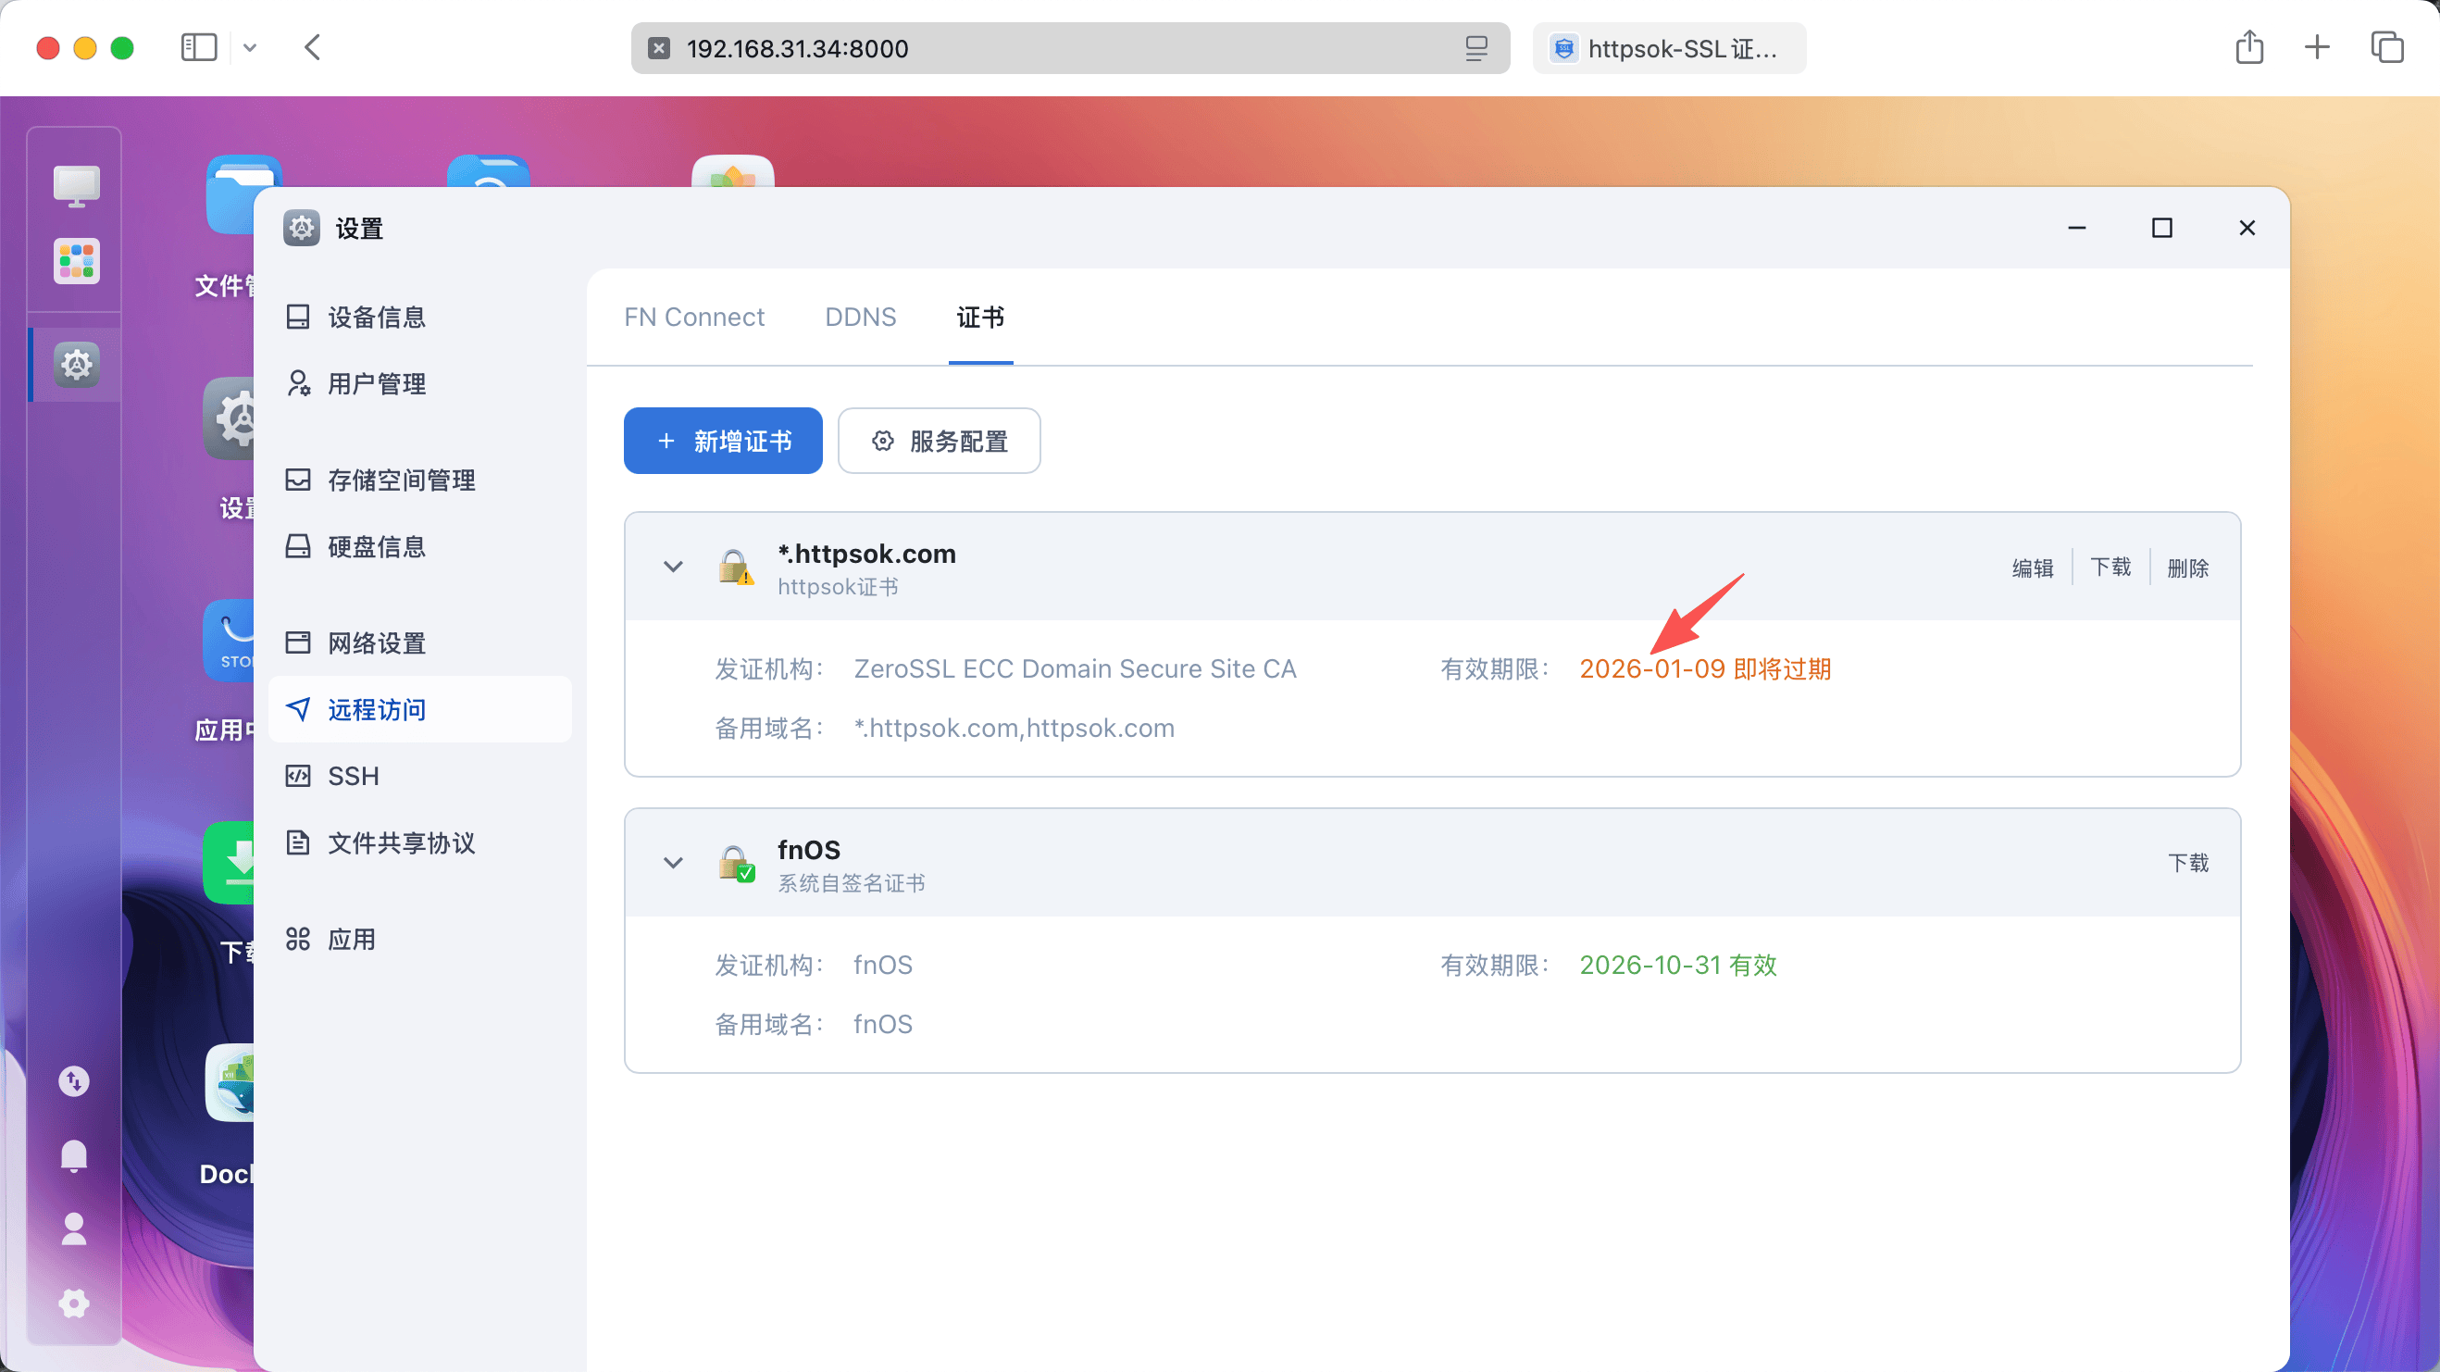Select 网络设置 in settings sidebar

376,643
